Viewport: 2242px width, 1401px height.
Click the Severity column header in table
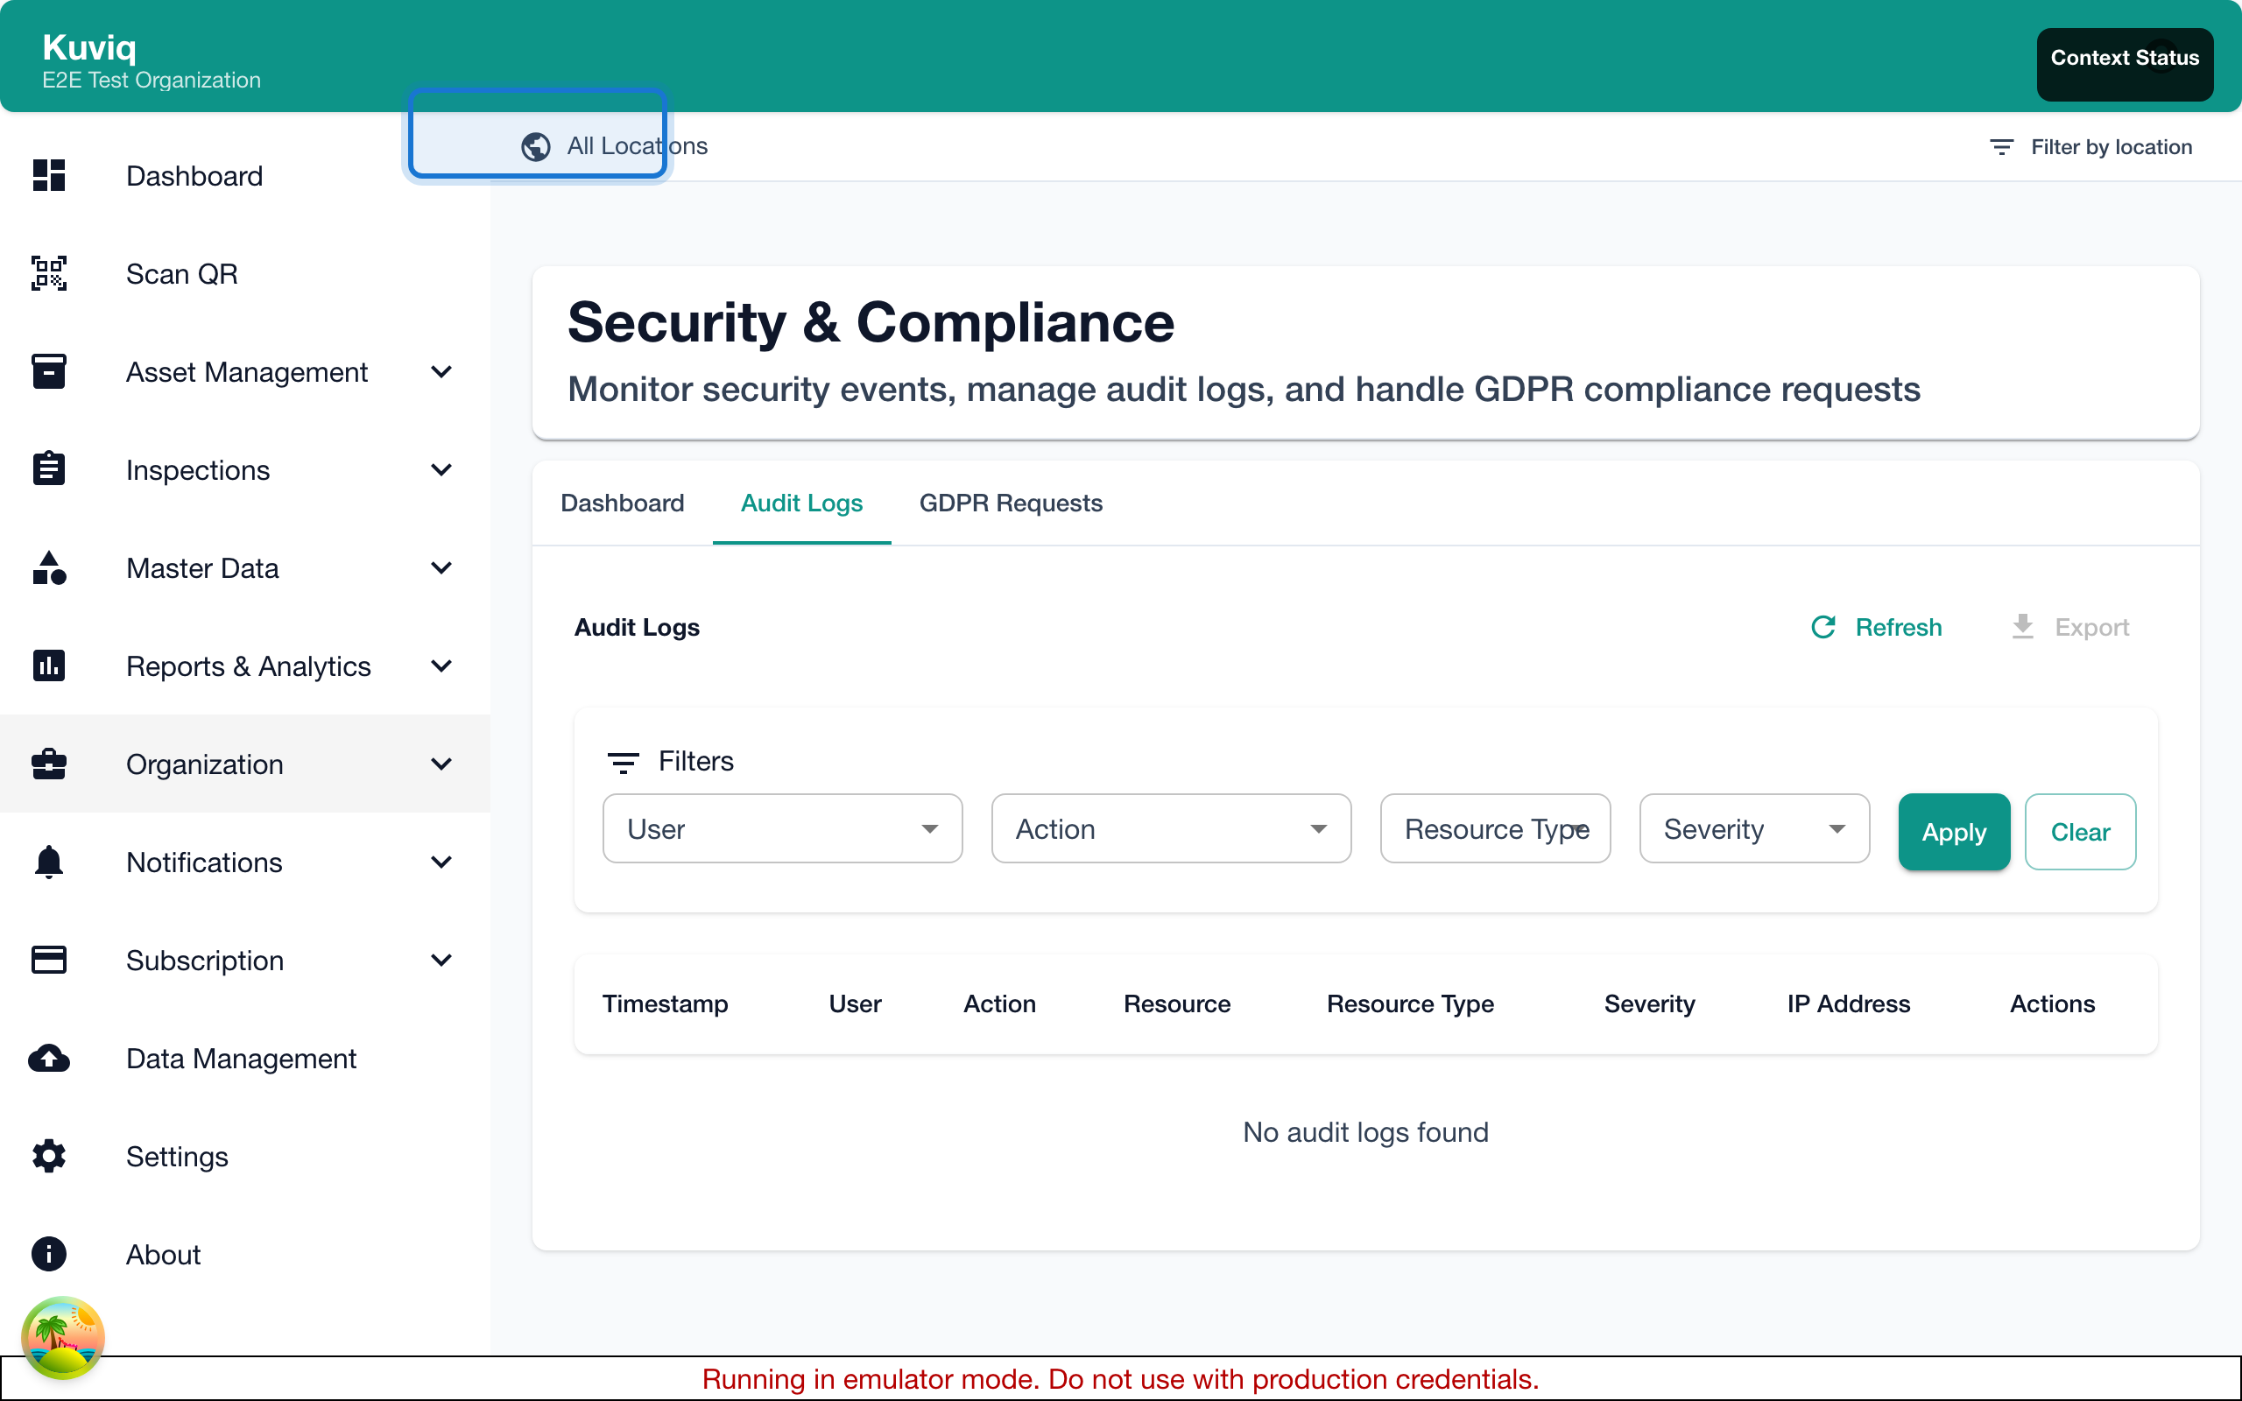click(1649, 1003)
